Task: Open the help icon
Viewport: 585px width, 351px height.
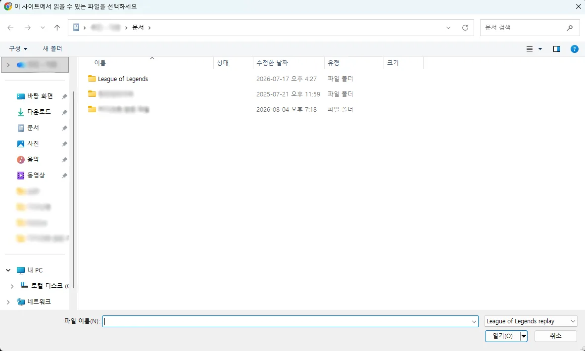Action: 575,49
